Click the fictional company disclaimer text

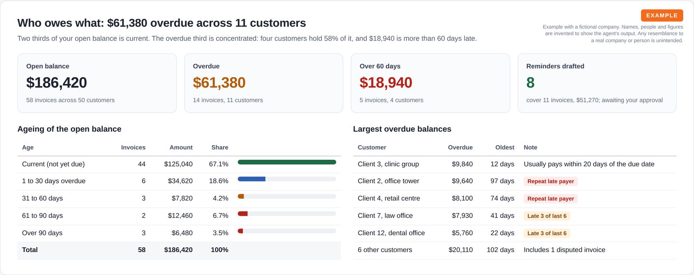pyautogui.click(x=613, y=33)
